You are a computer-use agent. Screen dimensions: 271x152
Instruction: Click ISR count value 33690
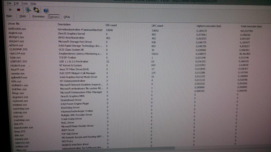coord(109,30)
